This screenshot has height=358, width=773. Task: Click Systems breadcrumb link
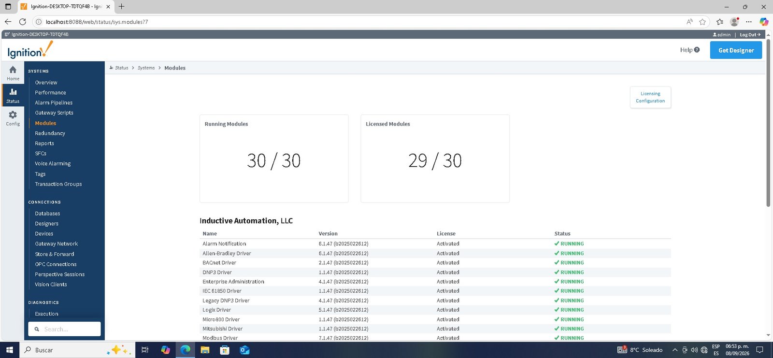click(146, 68)
